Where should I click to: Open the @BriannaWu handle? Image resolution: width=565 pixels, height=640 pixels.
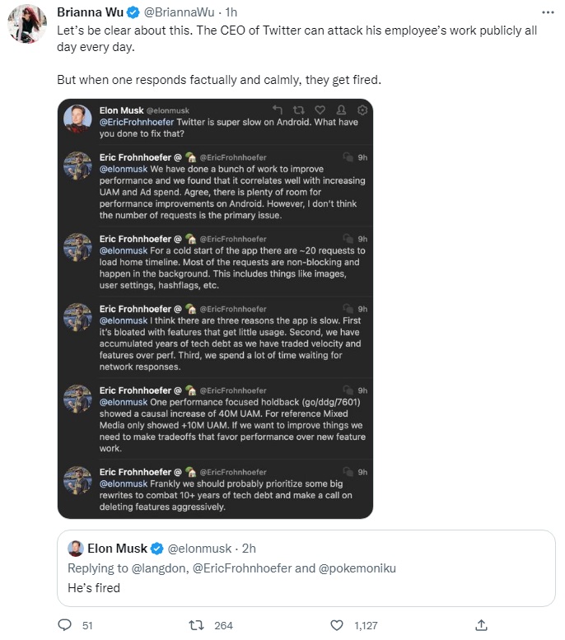[179, 12]
